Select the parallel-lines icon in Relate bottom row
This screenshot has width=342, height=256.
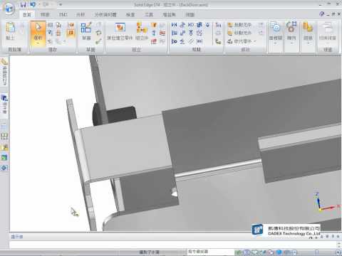(191, 41)
